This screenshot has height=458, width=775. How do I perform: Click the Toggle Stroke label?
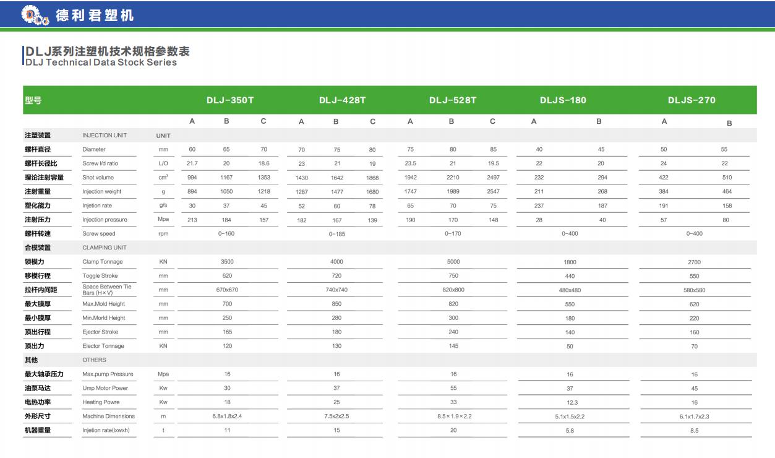100,276
